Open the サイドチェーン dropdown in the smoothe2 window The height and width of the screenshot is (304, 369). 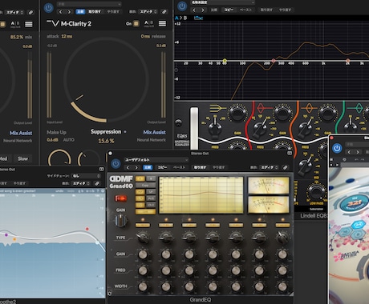click(x=87, y=176)
